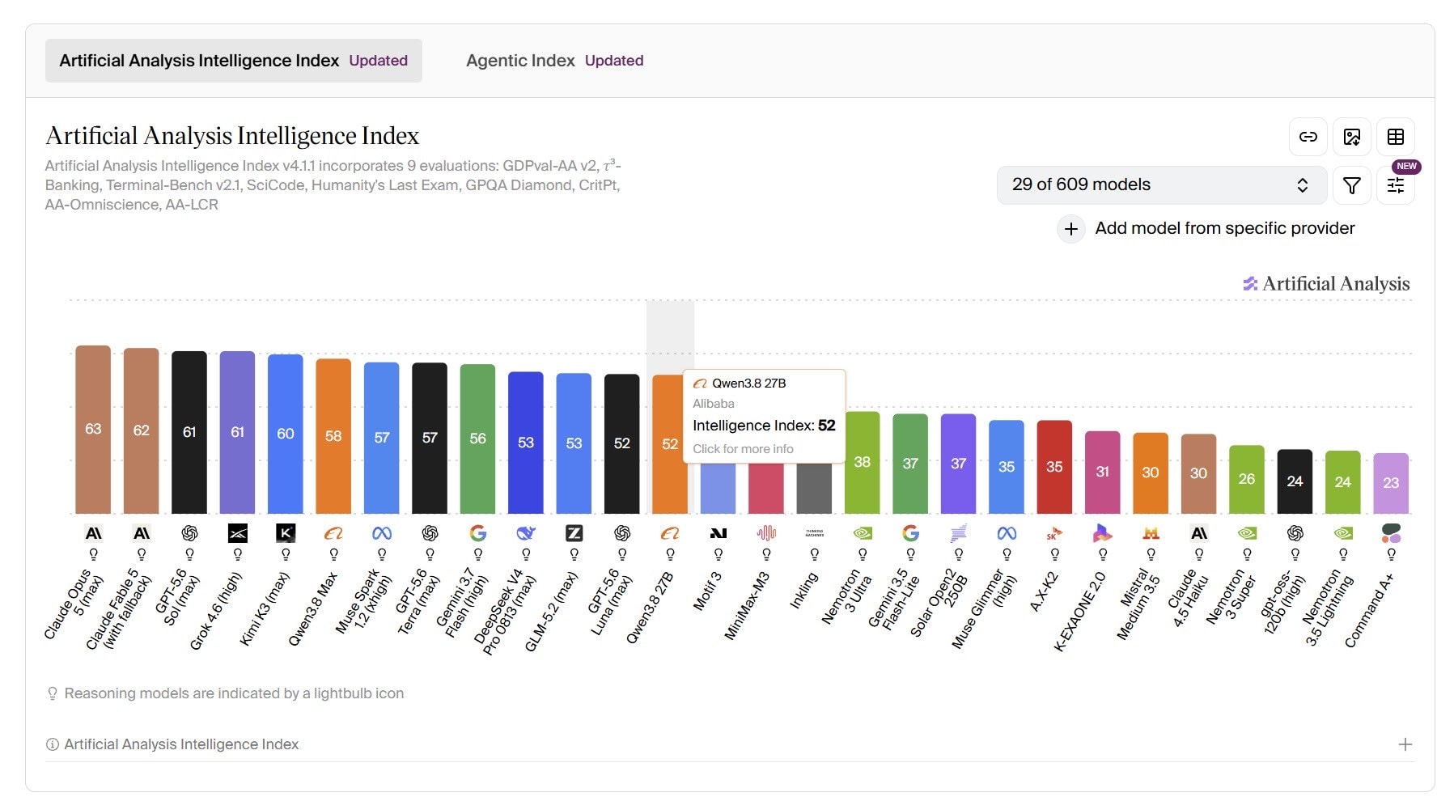
Task: Open the 29 of 609 models dropdown
Action: click(1161, 184)
